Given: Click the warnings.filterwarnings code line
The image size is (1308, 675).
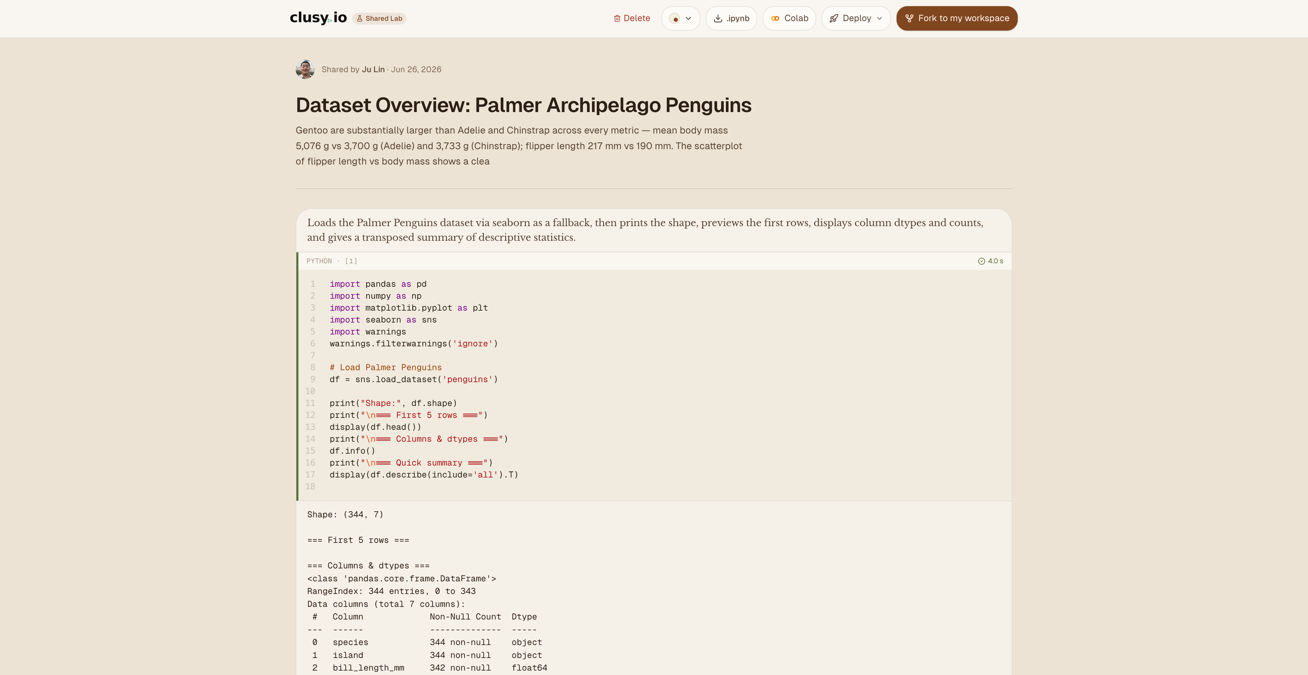Looking at the screenshot, I should [x=414, y=344].
